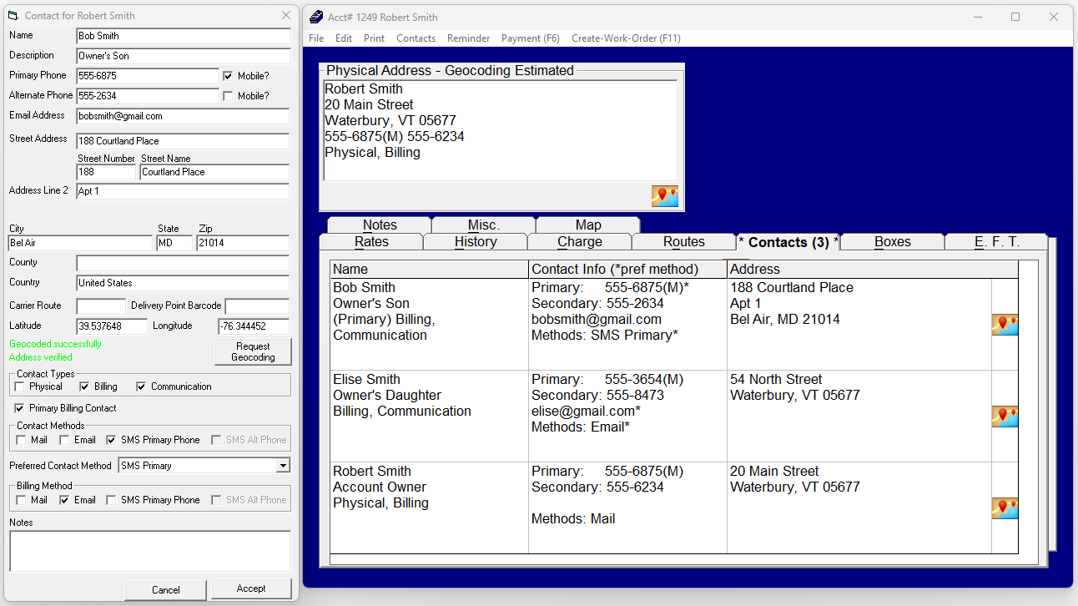Viewport: 1078px width, 606px height.
Task: Click the Name input field
Action: tap(183, 36)
